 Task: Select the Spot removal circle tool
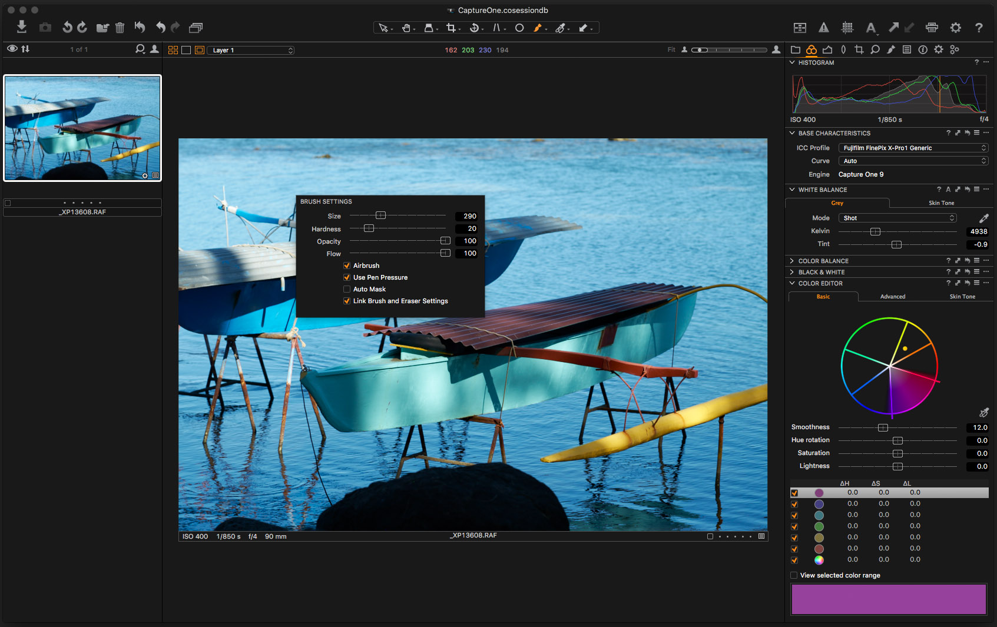[x=519, y=28]
